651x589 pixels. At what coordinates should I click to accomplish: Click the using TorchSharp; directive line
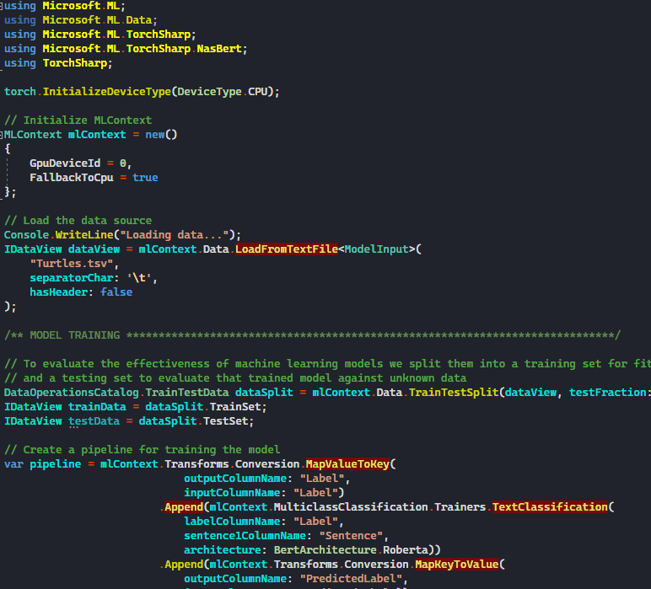(x=58, y=63)
